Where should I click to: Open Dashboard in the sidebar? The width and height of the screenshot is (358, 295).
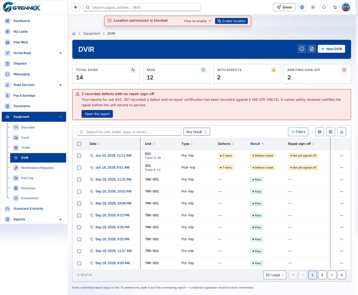pyautogui.click(x=34, y=21)
